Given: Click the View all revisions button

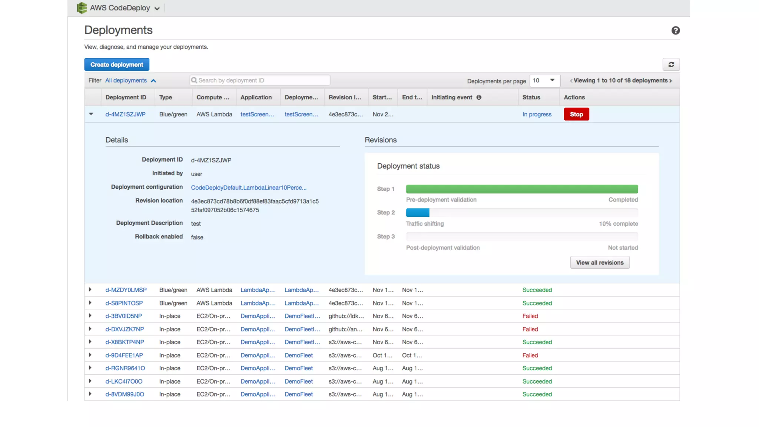Looking at the screenshot, I should pos(599,262).
